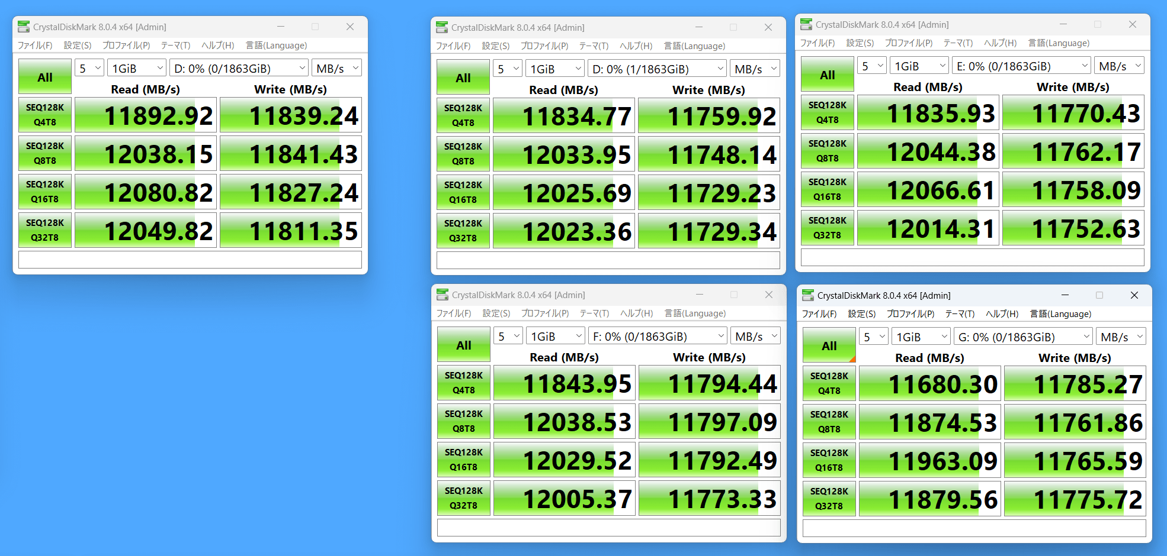Start All benchmarks in D: (1/1863GiB) window
Image resolution: width=1167 pixels, height=556 pixels.
(x=463, y=77)
